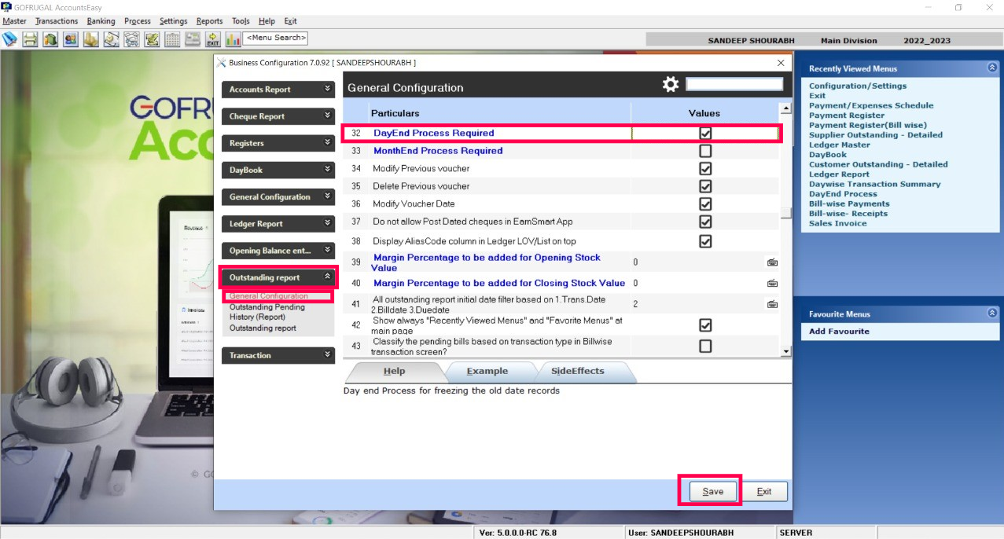Expand the Transaction section
The width and height of the screenshot is (1004, 539).
click(278, 355)
